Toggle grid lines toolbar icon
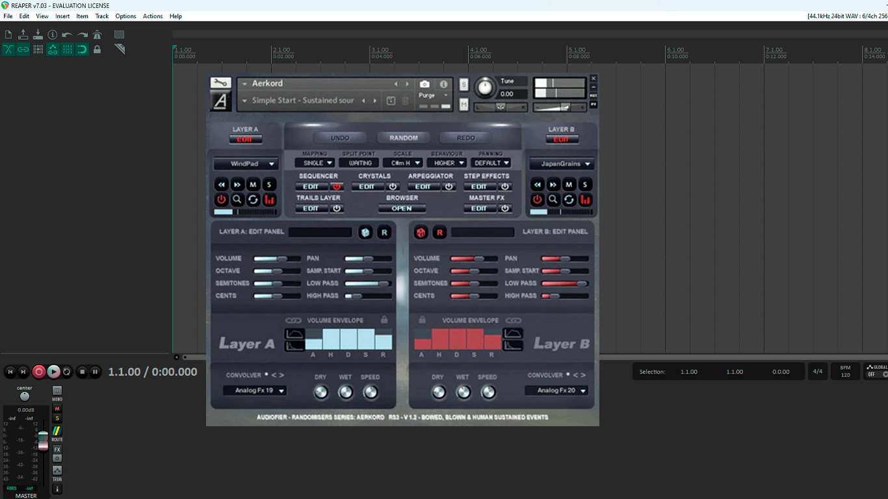This screenshot has width=888, height=499. [x=68, y=49]
